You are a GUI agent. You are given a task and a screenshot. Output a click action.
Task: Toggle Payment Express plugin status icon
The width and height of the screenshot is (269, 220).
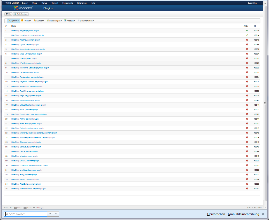click(x=247, y=82)
